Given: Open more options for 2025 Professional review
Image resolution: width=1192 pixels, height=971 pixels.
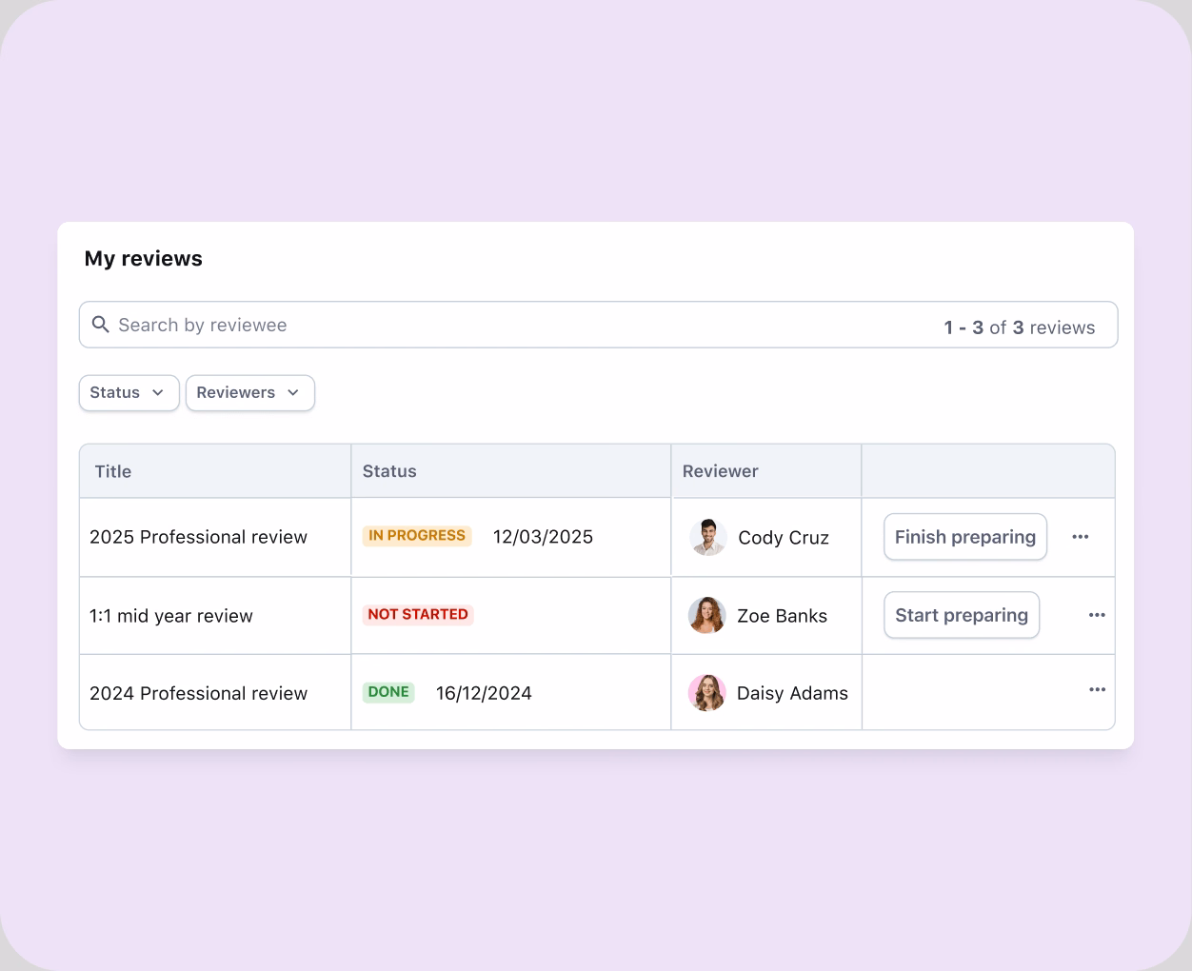Looking at the screenshot, I should tap(1080, 537).
